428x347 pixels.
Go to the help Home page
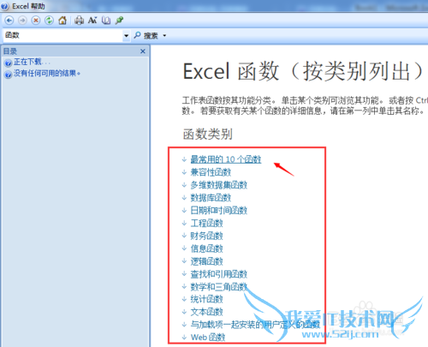[x=62, y=21]
